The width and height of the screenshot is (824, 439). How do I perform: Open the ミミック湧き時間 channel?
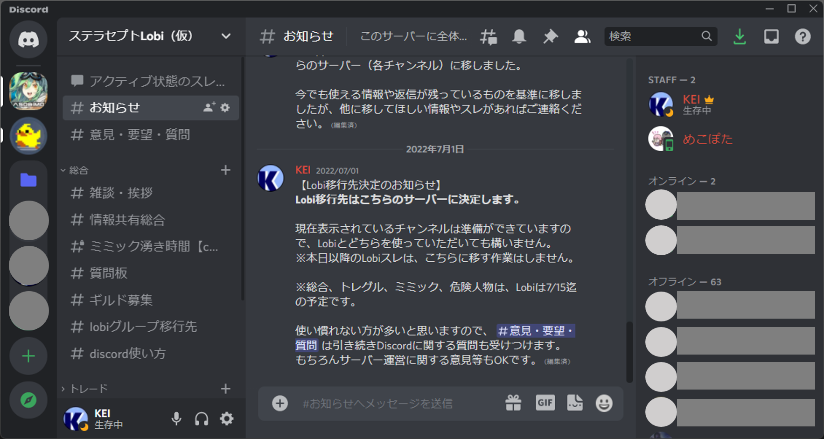point(151,246)
